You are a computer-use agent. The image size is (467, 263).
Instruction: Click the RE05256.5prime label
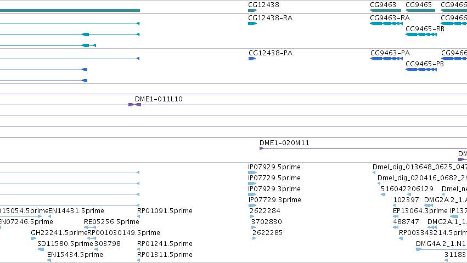point(111,222)
